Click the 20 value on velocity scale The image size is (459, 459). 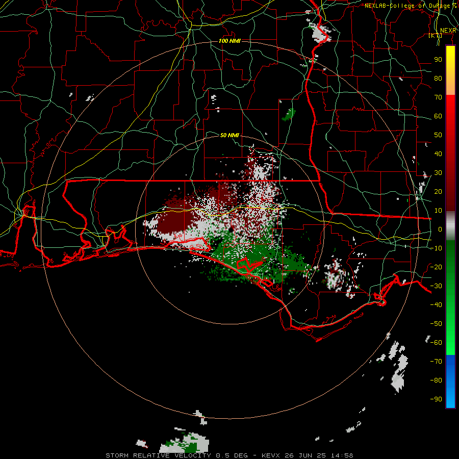pos(438,191)
